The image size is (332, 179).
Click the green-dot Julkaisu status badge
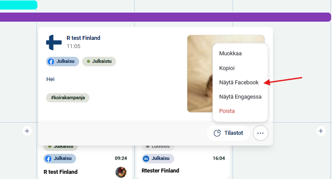point(99,62)
